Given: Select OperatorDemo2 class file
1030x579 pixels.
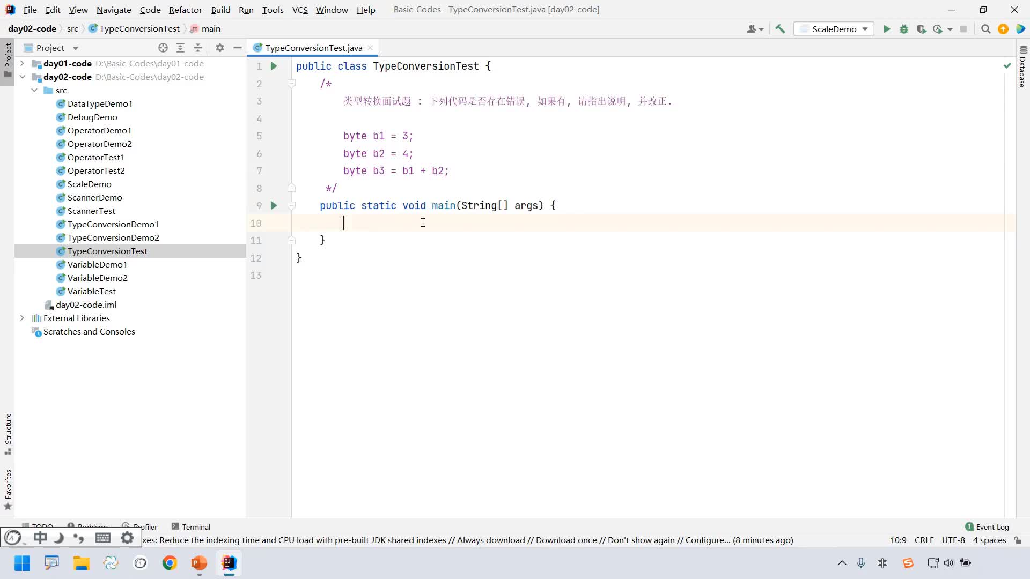Looking at the screenshot, I should pyautogui.click(x=99, y=144).
